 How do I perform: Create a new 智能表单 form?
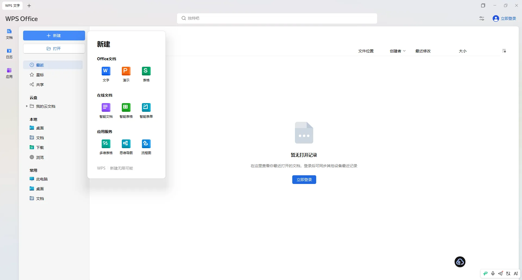pyautogui.click(x=146, y=110)
